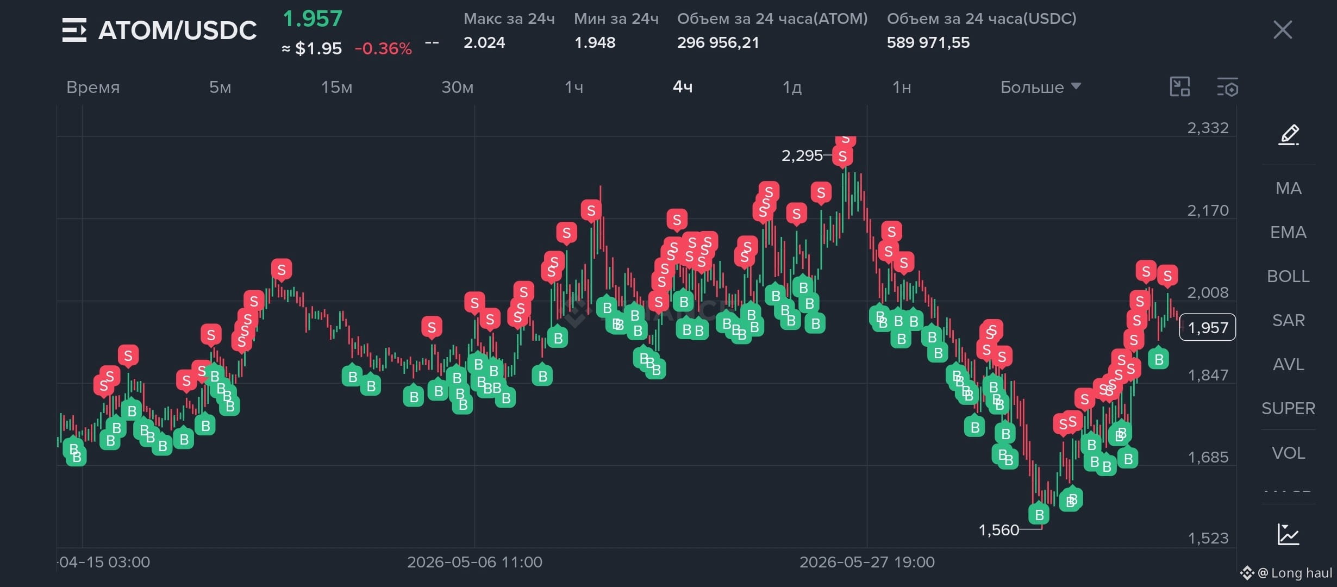Toggle the chart layout icon

(x=1180, y=87)
